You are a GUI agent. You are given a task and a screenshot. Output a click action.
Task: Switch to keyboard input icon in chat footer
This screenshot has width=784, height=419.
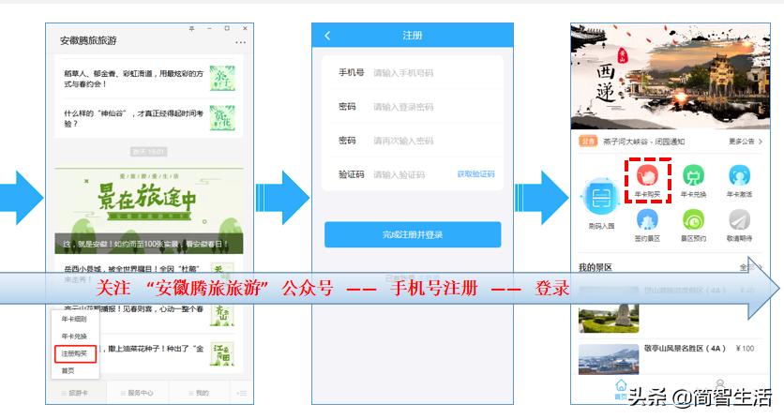click(x=242, y=394)
